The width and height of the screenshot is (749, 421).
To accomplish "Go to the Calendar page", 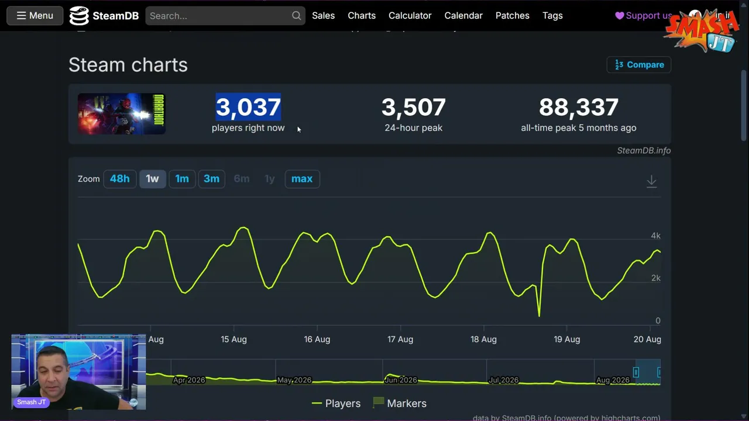I will (463, 16).
